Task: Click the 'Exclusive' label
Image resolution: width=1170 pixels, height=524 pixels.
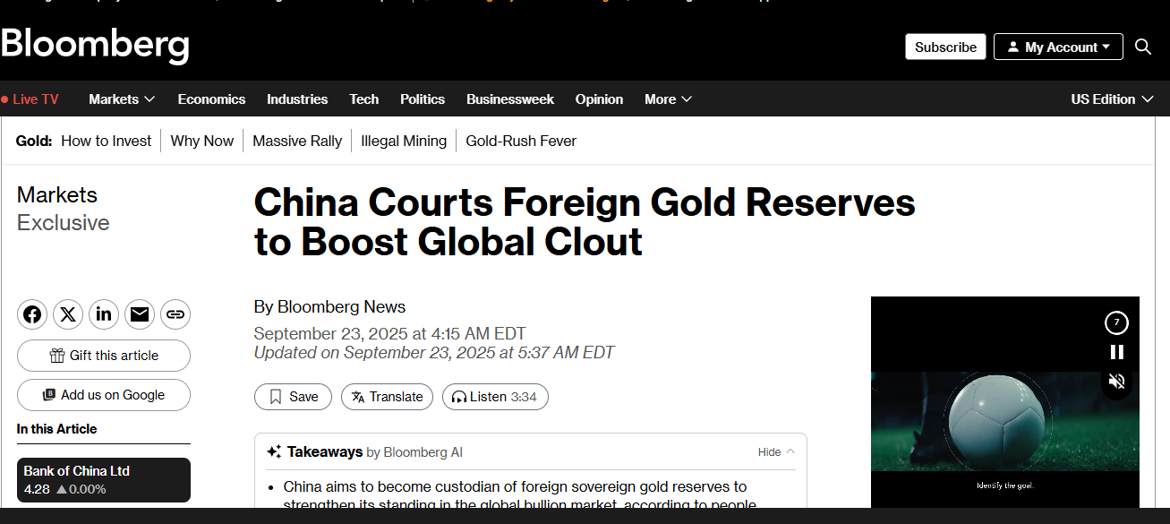Action: (64, 223)
